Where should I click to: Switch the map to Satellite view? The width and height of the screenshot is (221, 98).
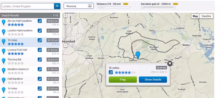click(206, 16)
